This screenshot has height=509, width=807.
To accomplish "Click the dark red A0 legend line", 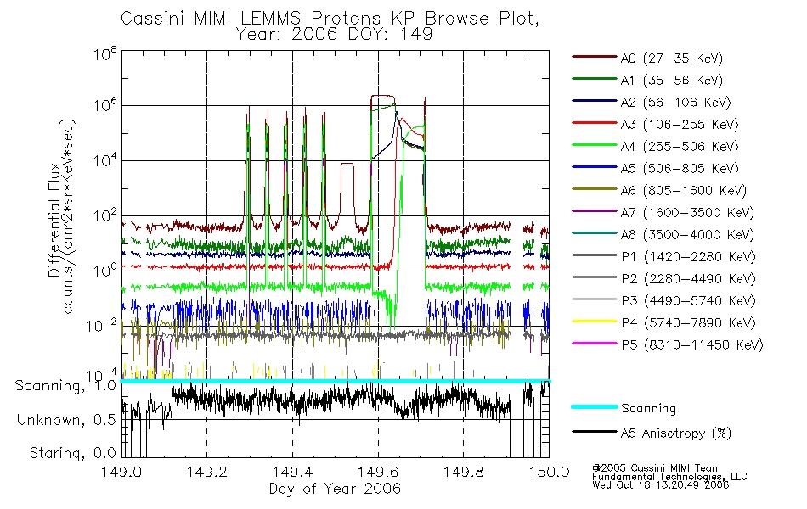I will (594, 57).
